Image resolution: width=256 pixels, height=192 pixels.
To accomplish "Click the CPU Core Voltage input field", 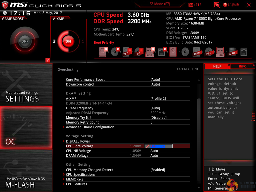I will pos(158,146).
